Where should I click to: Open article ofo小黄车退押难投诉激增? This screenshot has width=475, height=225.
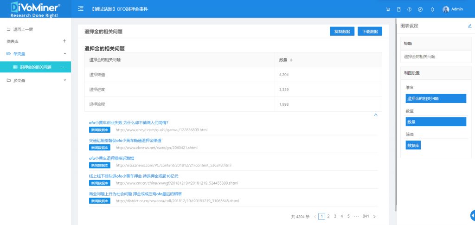tap(111, 158)
